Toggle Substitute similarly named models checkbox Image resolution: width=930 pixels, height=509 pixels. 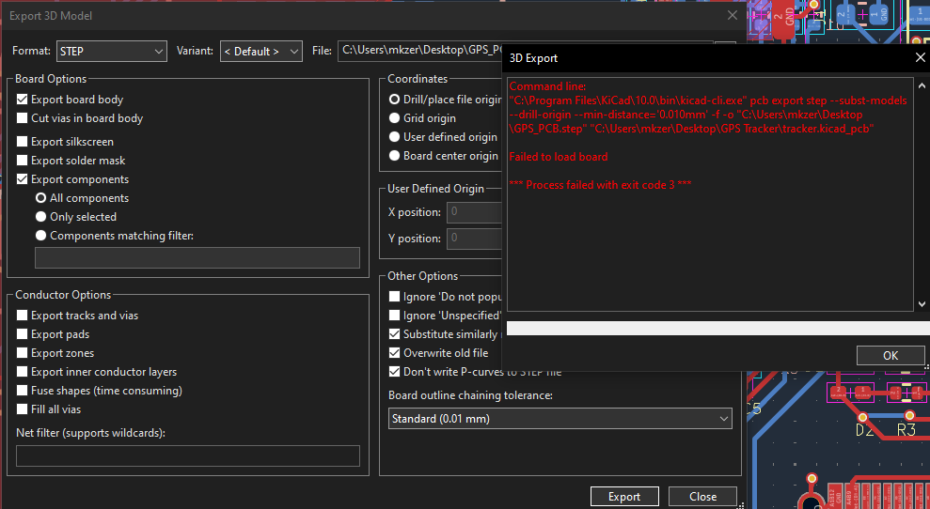click(x=394, y=334)
